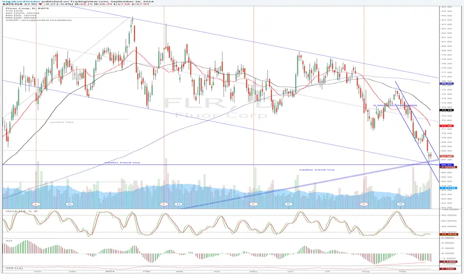Image resolution: width=464 pixels, height=274 pixels.
Task: Click the BATS:FLR ticker in the header
Action: (x=12, y=4)
